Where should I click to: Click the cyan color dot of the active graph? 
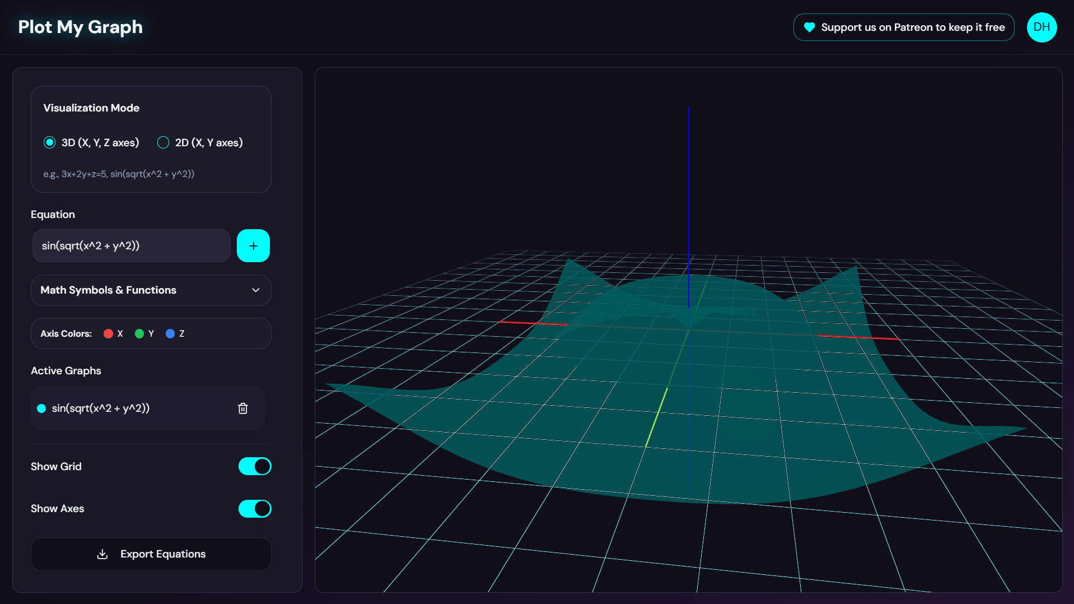(x=41, y=408)
